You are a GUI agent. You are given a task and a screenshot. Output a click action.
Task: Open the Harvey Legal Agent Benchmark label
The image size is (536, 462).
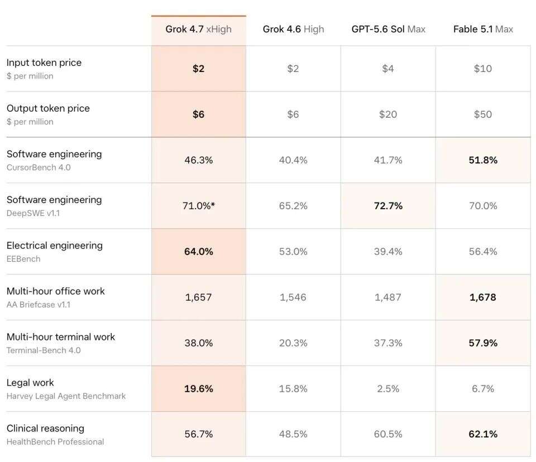[x=66, y=396]
